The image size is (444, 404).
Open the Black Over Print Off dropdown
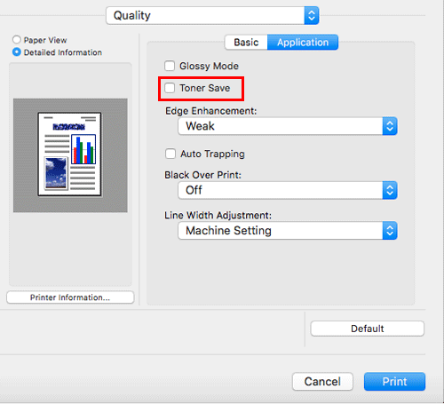tap(288, 190)
